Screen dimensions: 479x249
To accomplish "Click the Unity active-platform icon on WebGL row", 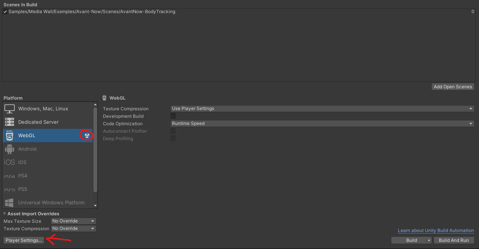I will pos(87,135).
